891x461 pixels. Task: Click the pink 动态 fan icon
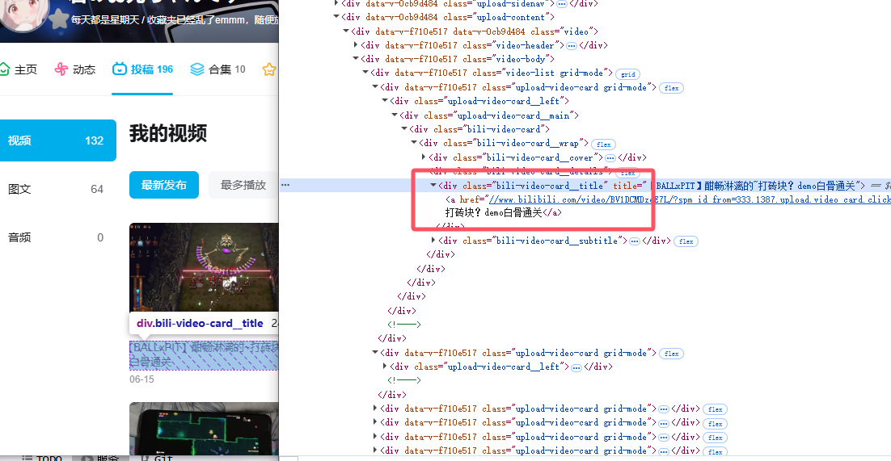[61, 69]
